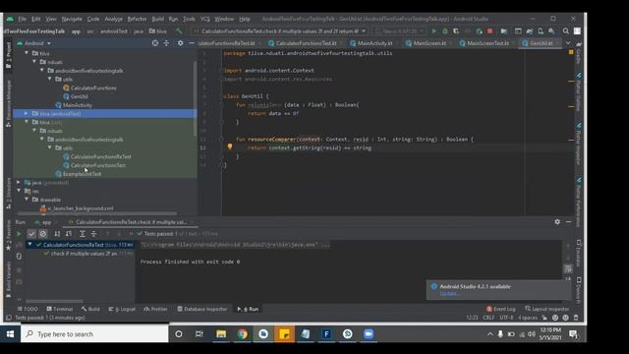Click Expand All icon in Run toolbar
The height and width of the screenshot is (354, 629).
83,234
